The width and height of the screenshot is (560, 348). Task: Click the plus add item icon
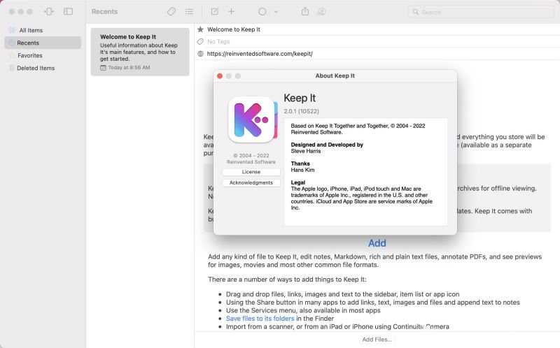232,11
